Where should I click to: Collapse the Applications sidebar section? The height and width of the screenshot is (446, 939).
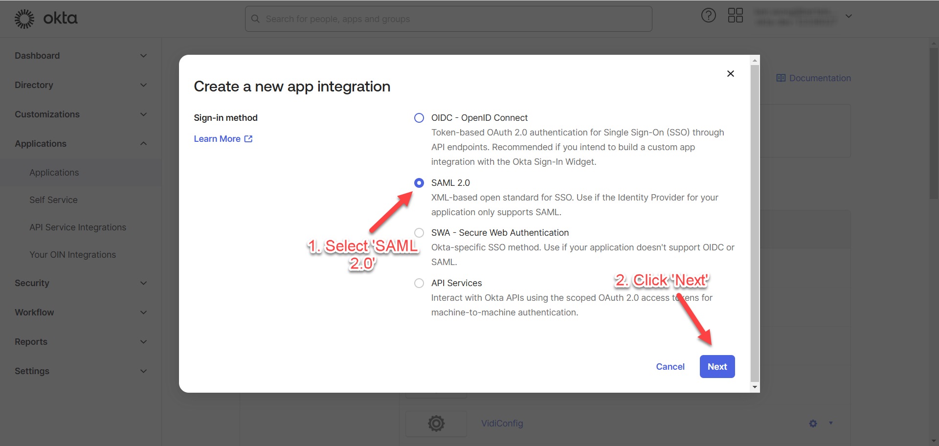coord(143,144)
